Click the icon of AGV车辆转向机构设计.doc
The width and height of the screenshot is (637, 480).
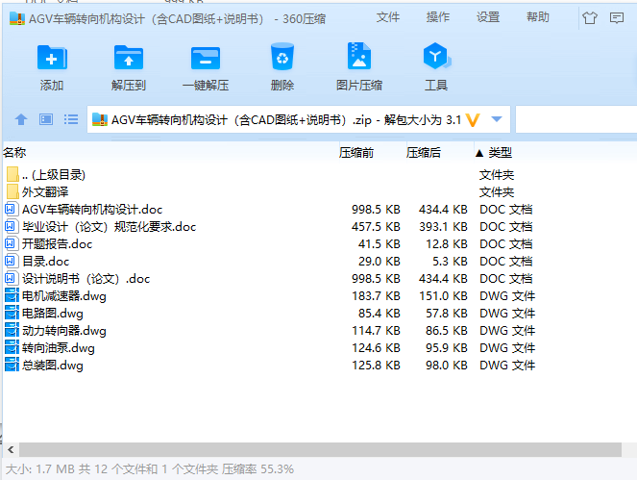pyautogui.click(x=11, y=209)
